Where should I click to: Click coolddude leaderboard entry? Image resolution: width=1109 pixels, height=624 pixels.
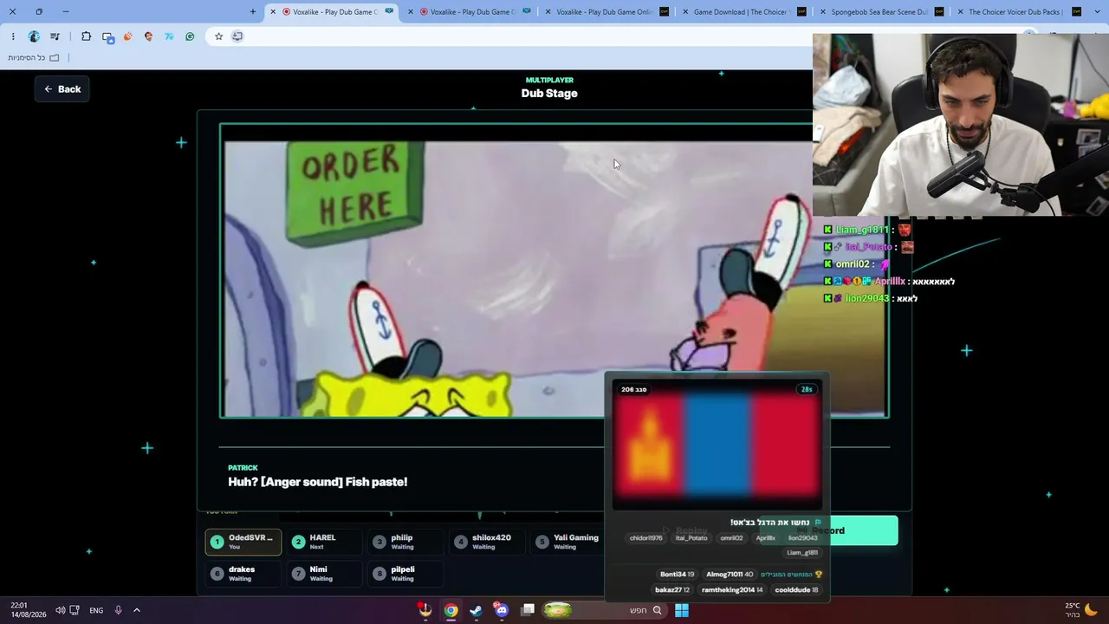pyautogui.click(x=796, y=590)
